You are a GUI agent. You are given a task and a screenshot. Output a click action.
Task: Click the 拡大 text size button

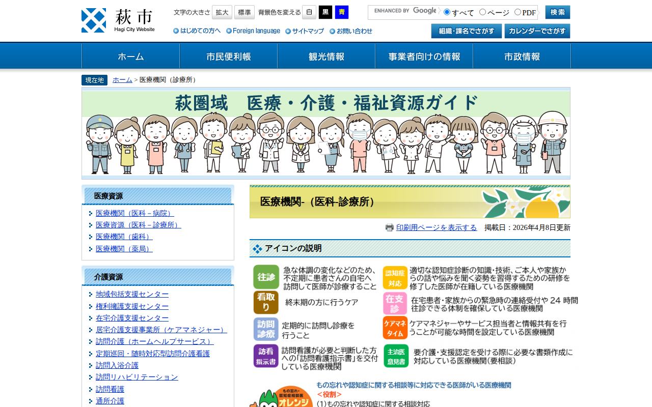pos(222,12)
